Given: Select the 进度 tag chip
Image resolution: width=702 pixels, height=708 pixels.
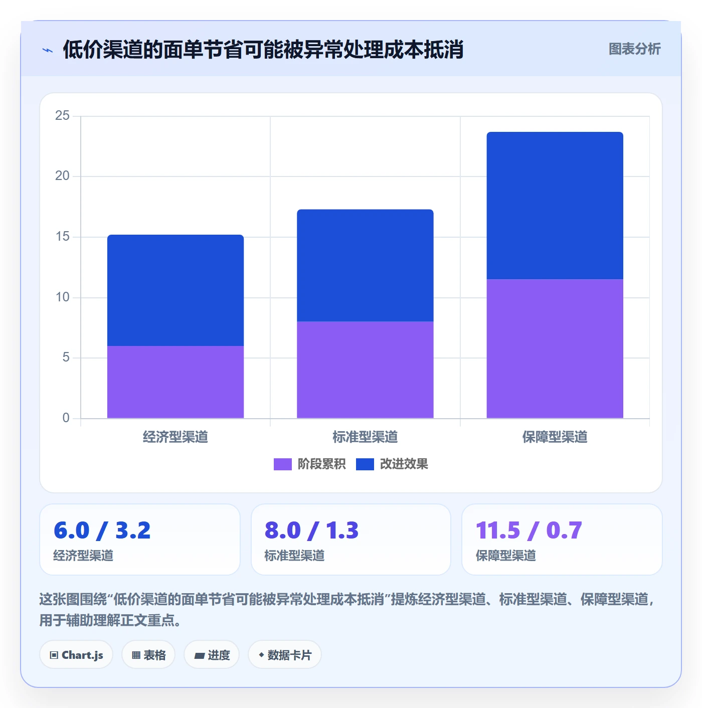Looking at the screenshot, I should click(x=212, y=655).
